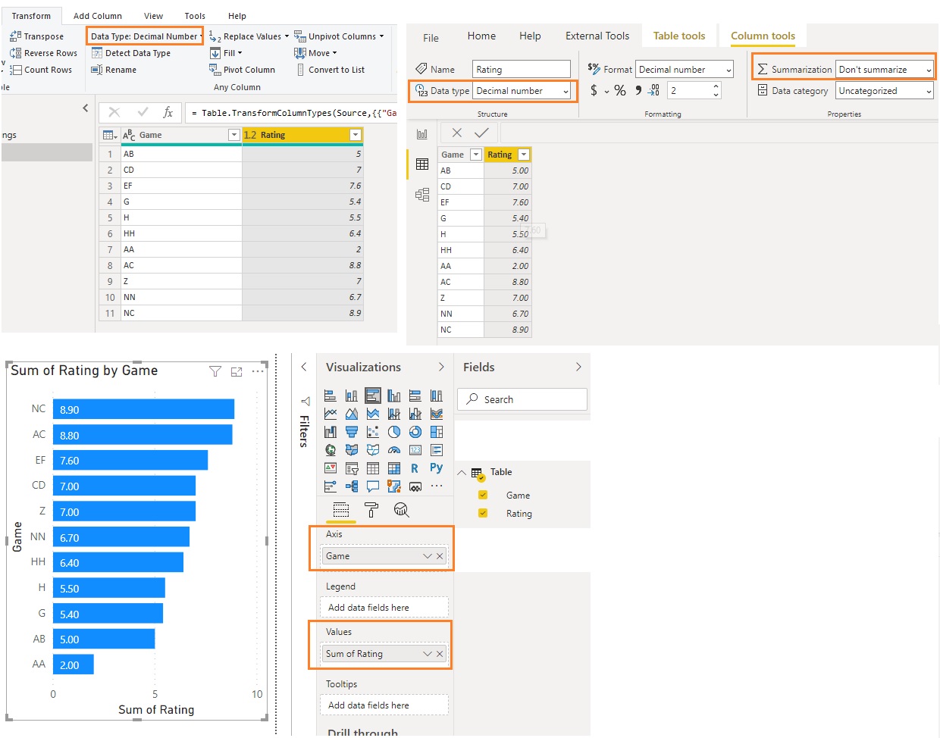This screenshot has width=940, height=738.
Task: Open the Column tools tab
Action: 763,36
